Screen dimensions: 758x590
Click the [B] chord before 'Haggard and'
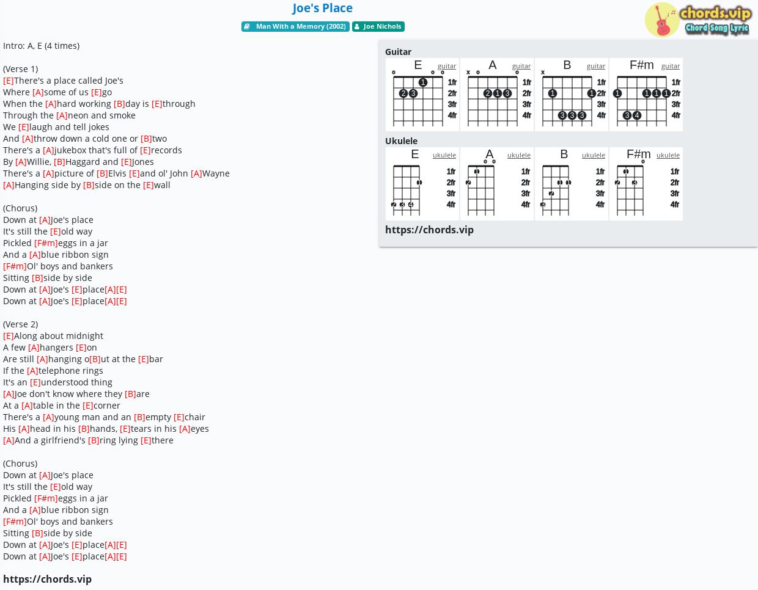[59, 162]
